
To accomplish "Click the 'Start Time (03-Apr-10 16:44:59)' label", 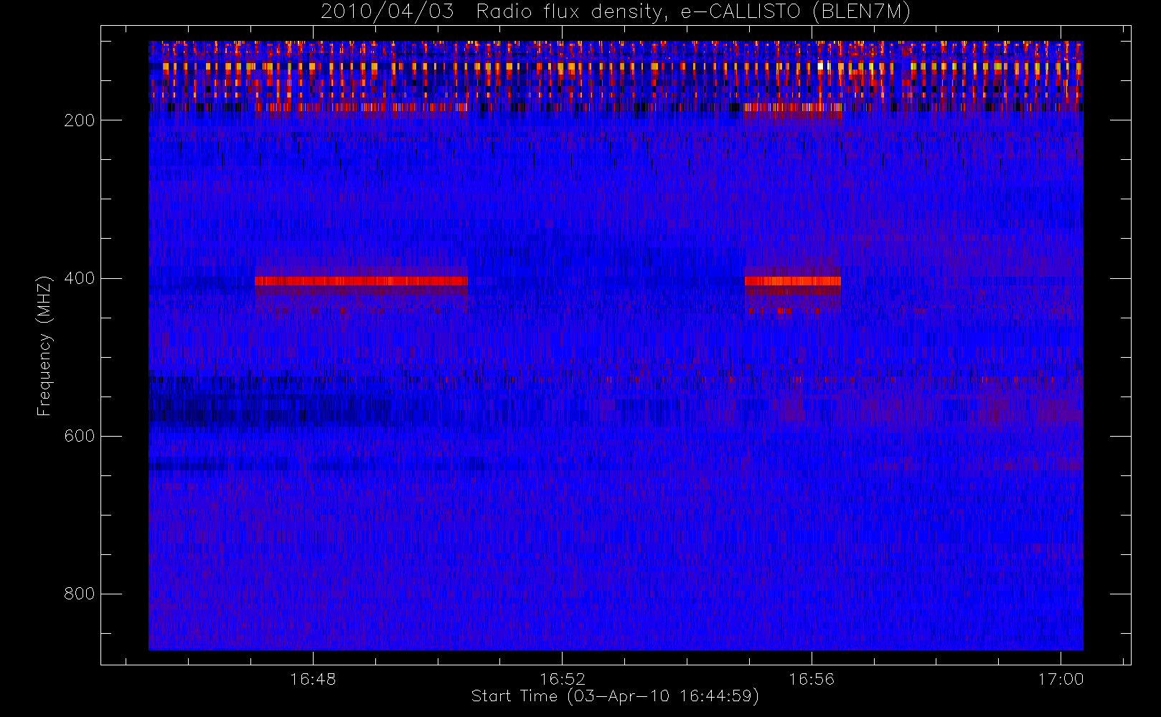I will (x=615, y=696).
